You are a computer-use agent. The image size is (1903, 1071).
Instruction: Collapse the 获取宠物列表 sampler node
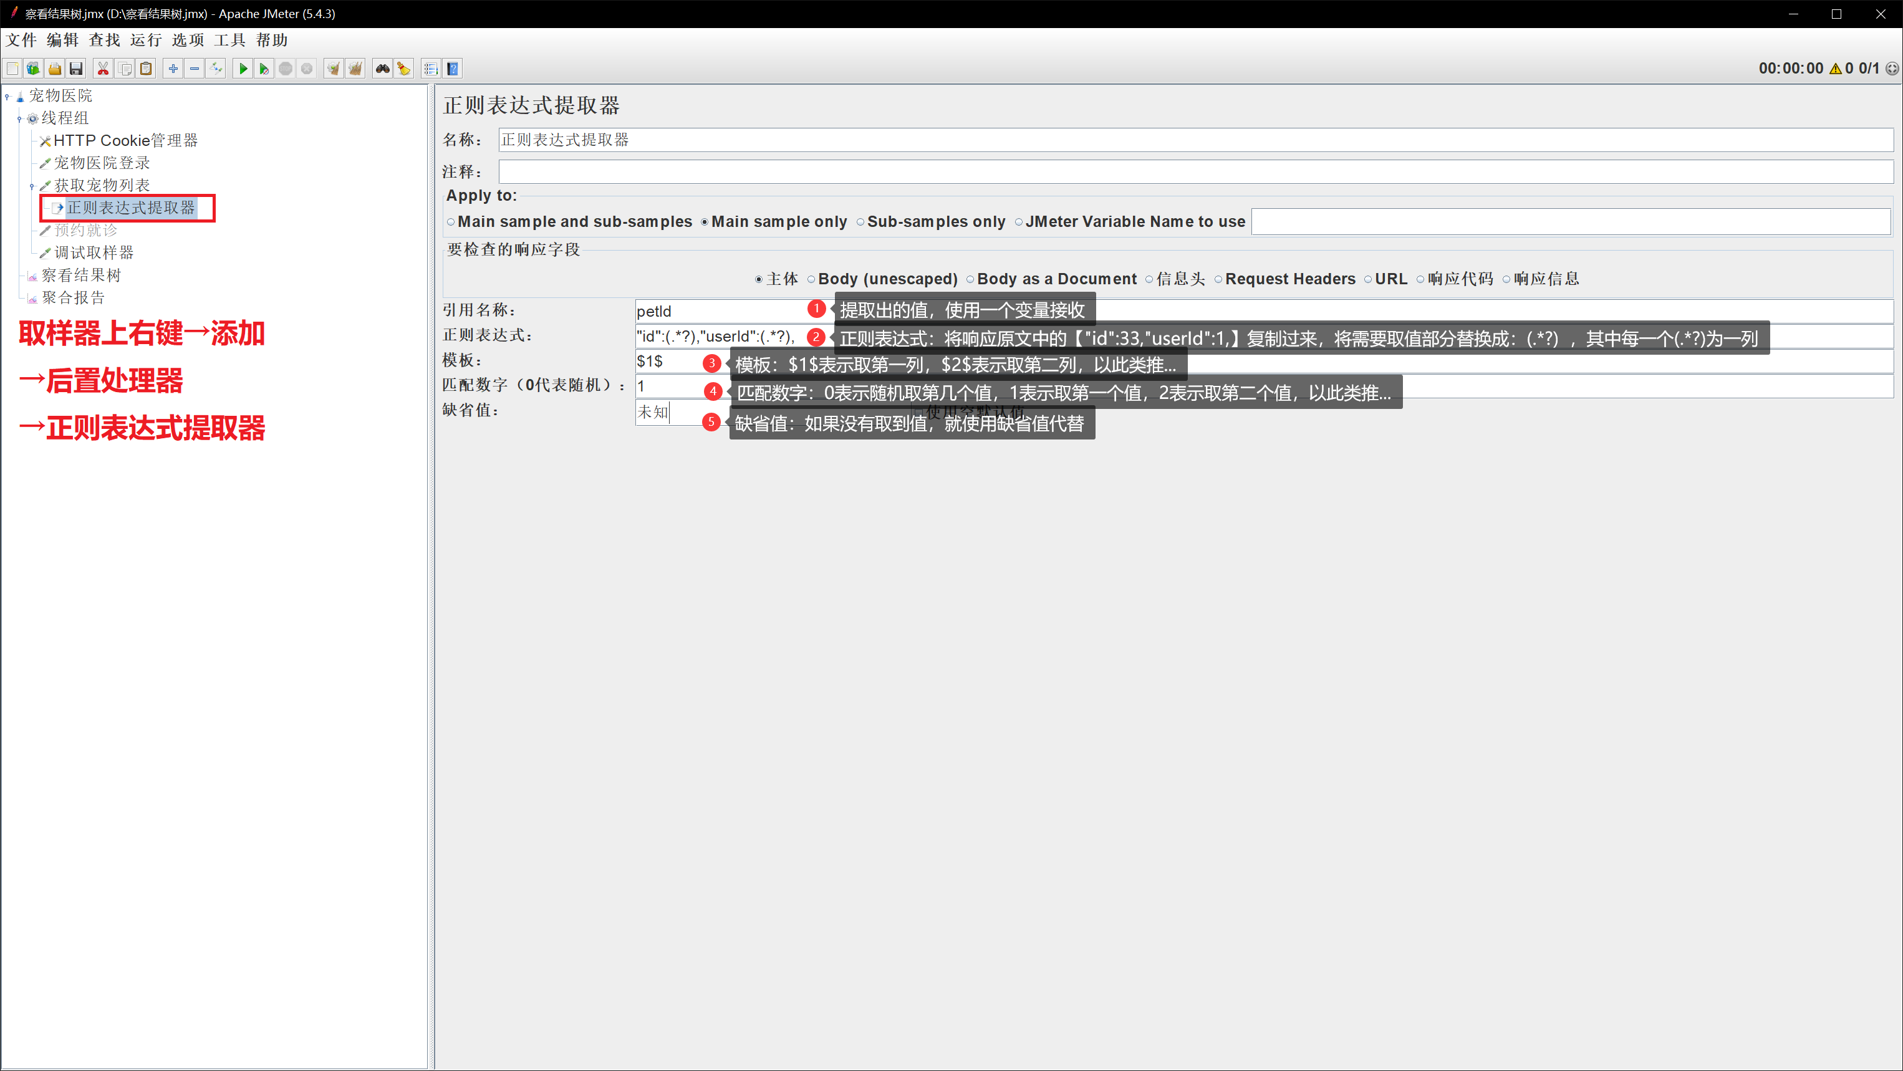click(x=32, y=186)
